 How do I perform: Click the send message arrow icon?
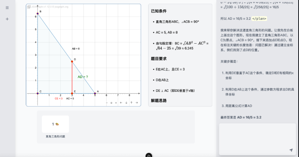tap(291, 150)
